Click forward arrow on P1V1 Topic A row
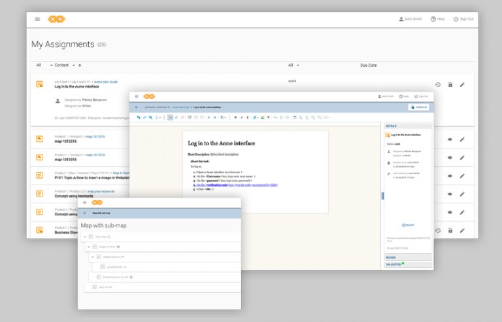The image size is (502, 322). 450,176
